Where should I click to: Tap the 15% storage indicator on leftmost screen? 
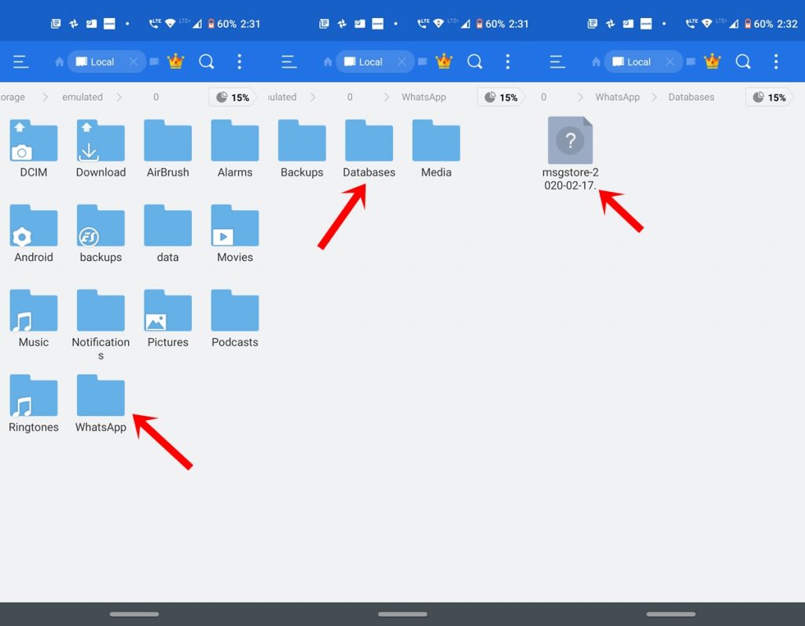pos(233,98)
